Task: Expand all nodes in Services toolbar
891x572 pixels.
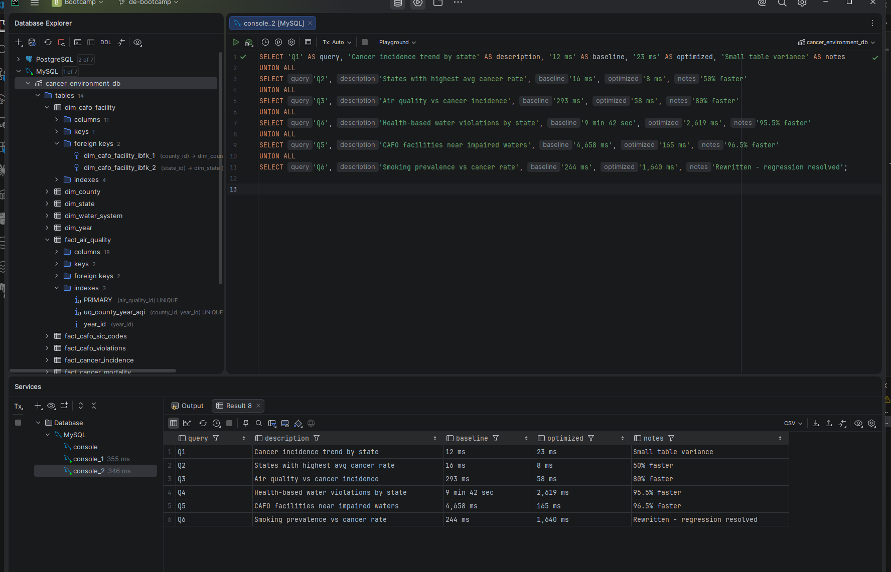Action: click(81, 406)
